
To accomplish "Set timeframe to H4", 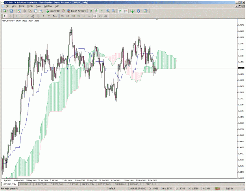I will 89,16.
